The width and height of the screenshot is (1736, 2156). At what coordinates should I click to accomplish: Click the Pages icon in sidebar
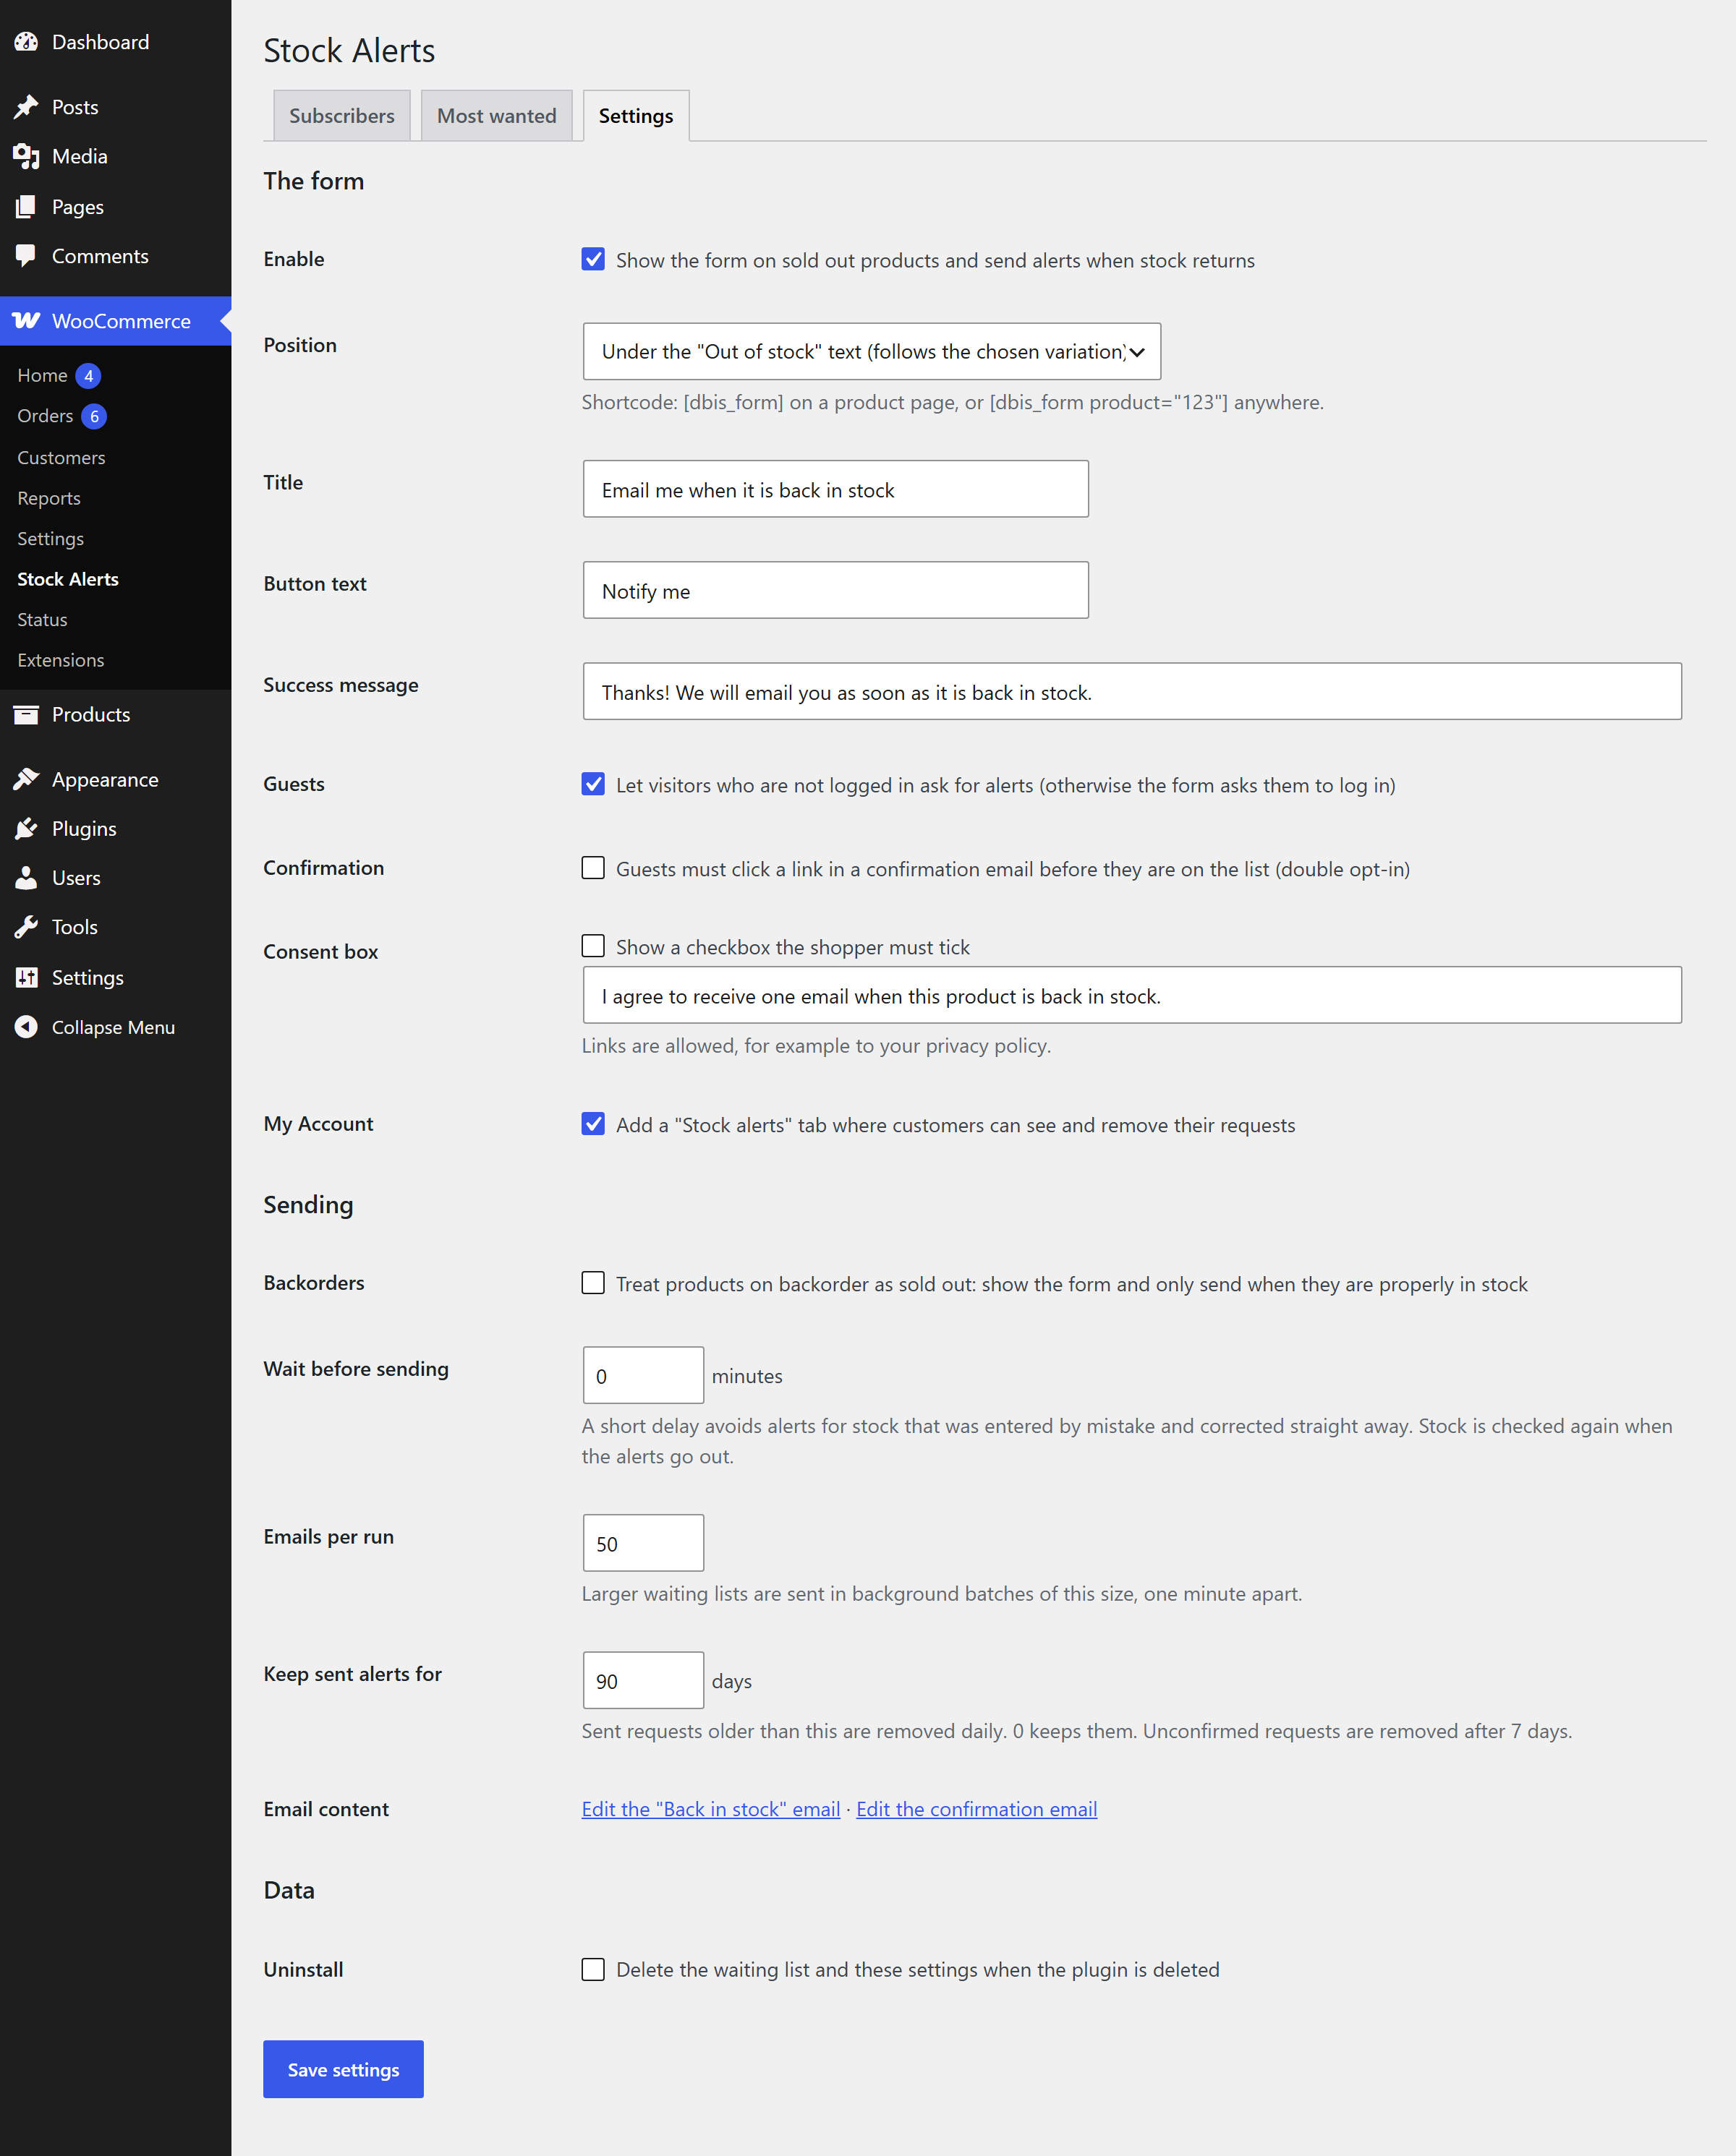26,207
